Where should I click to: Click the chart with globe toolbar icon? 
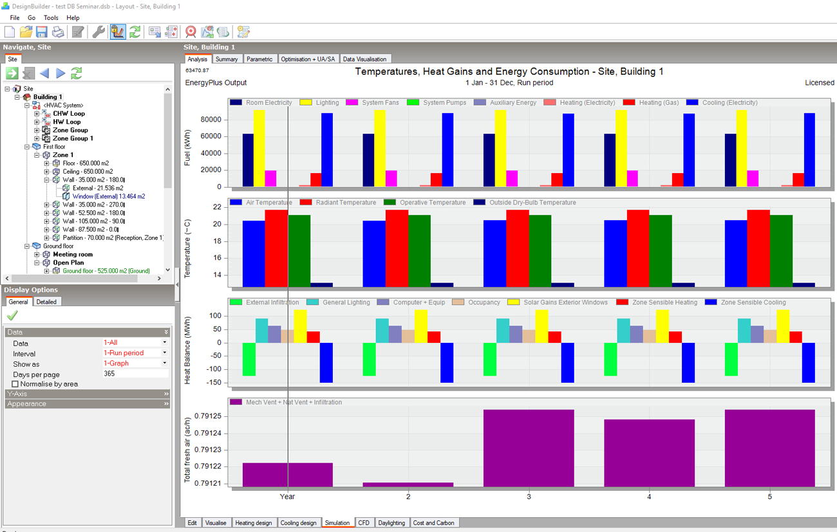tap(207, 32)
